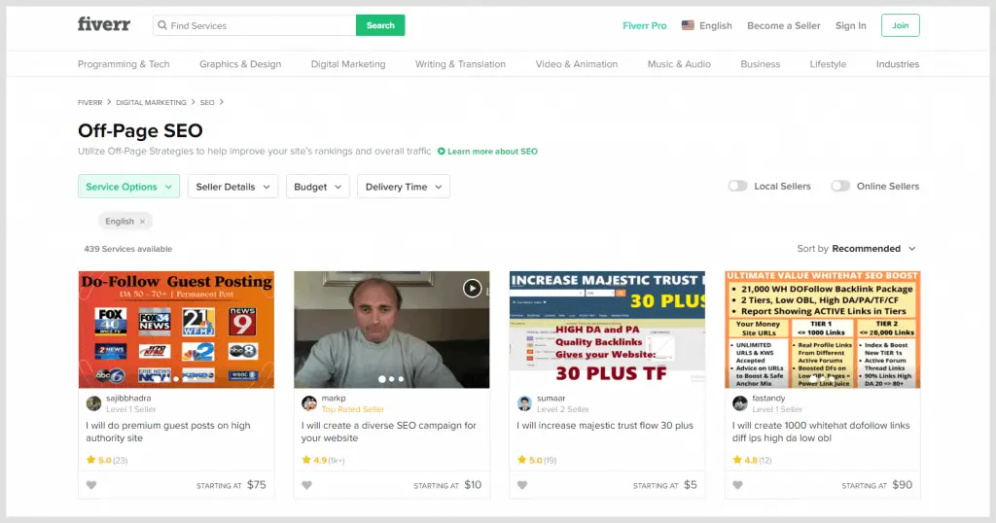Open the Do-Follow Guest Posting thumbnail
This screenshot has width=996, height=523.
click(176, 330)
